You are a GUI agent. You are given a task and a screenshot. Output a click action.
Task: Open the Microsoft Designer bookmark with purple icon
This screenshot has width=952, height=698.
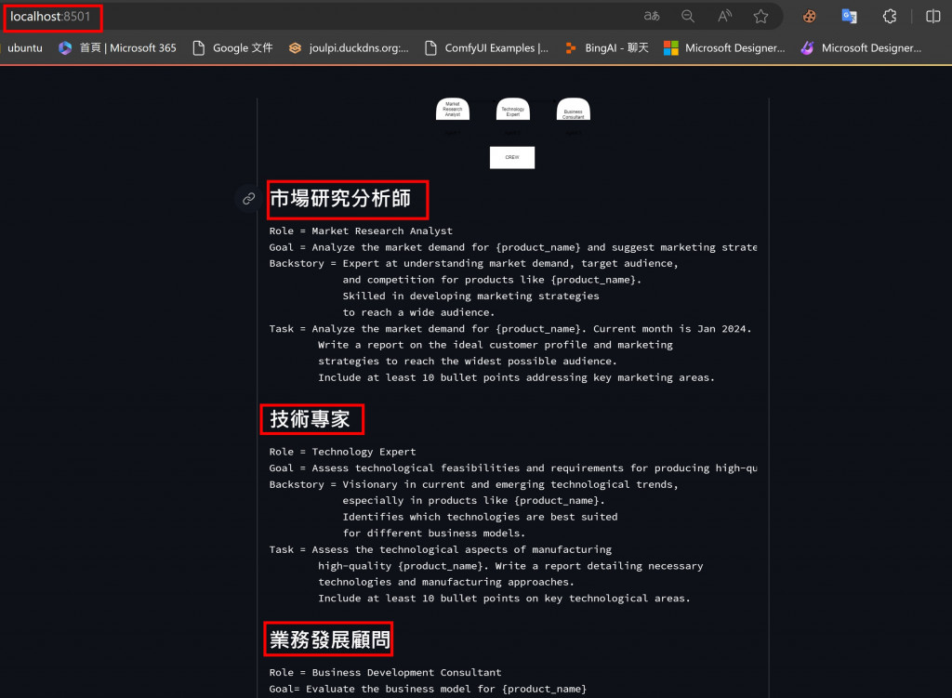pos(861,48)
